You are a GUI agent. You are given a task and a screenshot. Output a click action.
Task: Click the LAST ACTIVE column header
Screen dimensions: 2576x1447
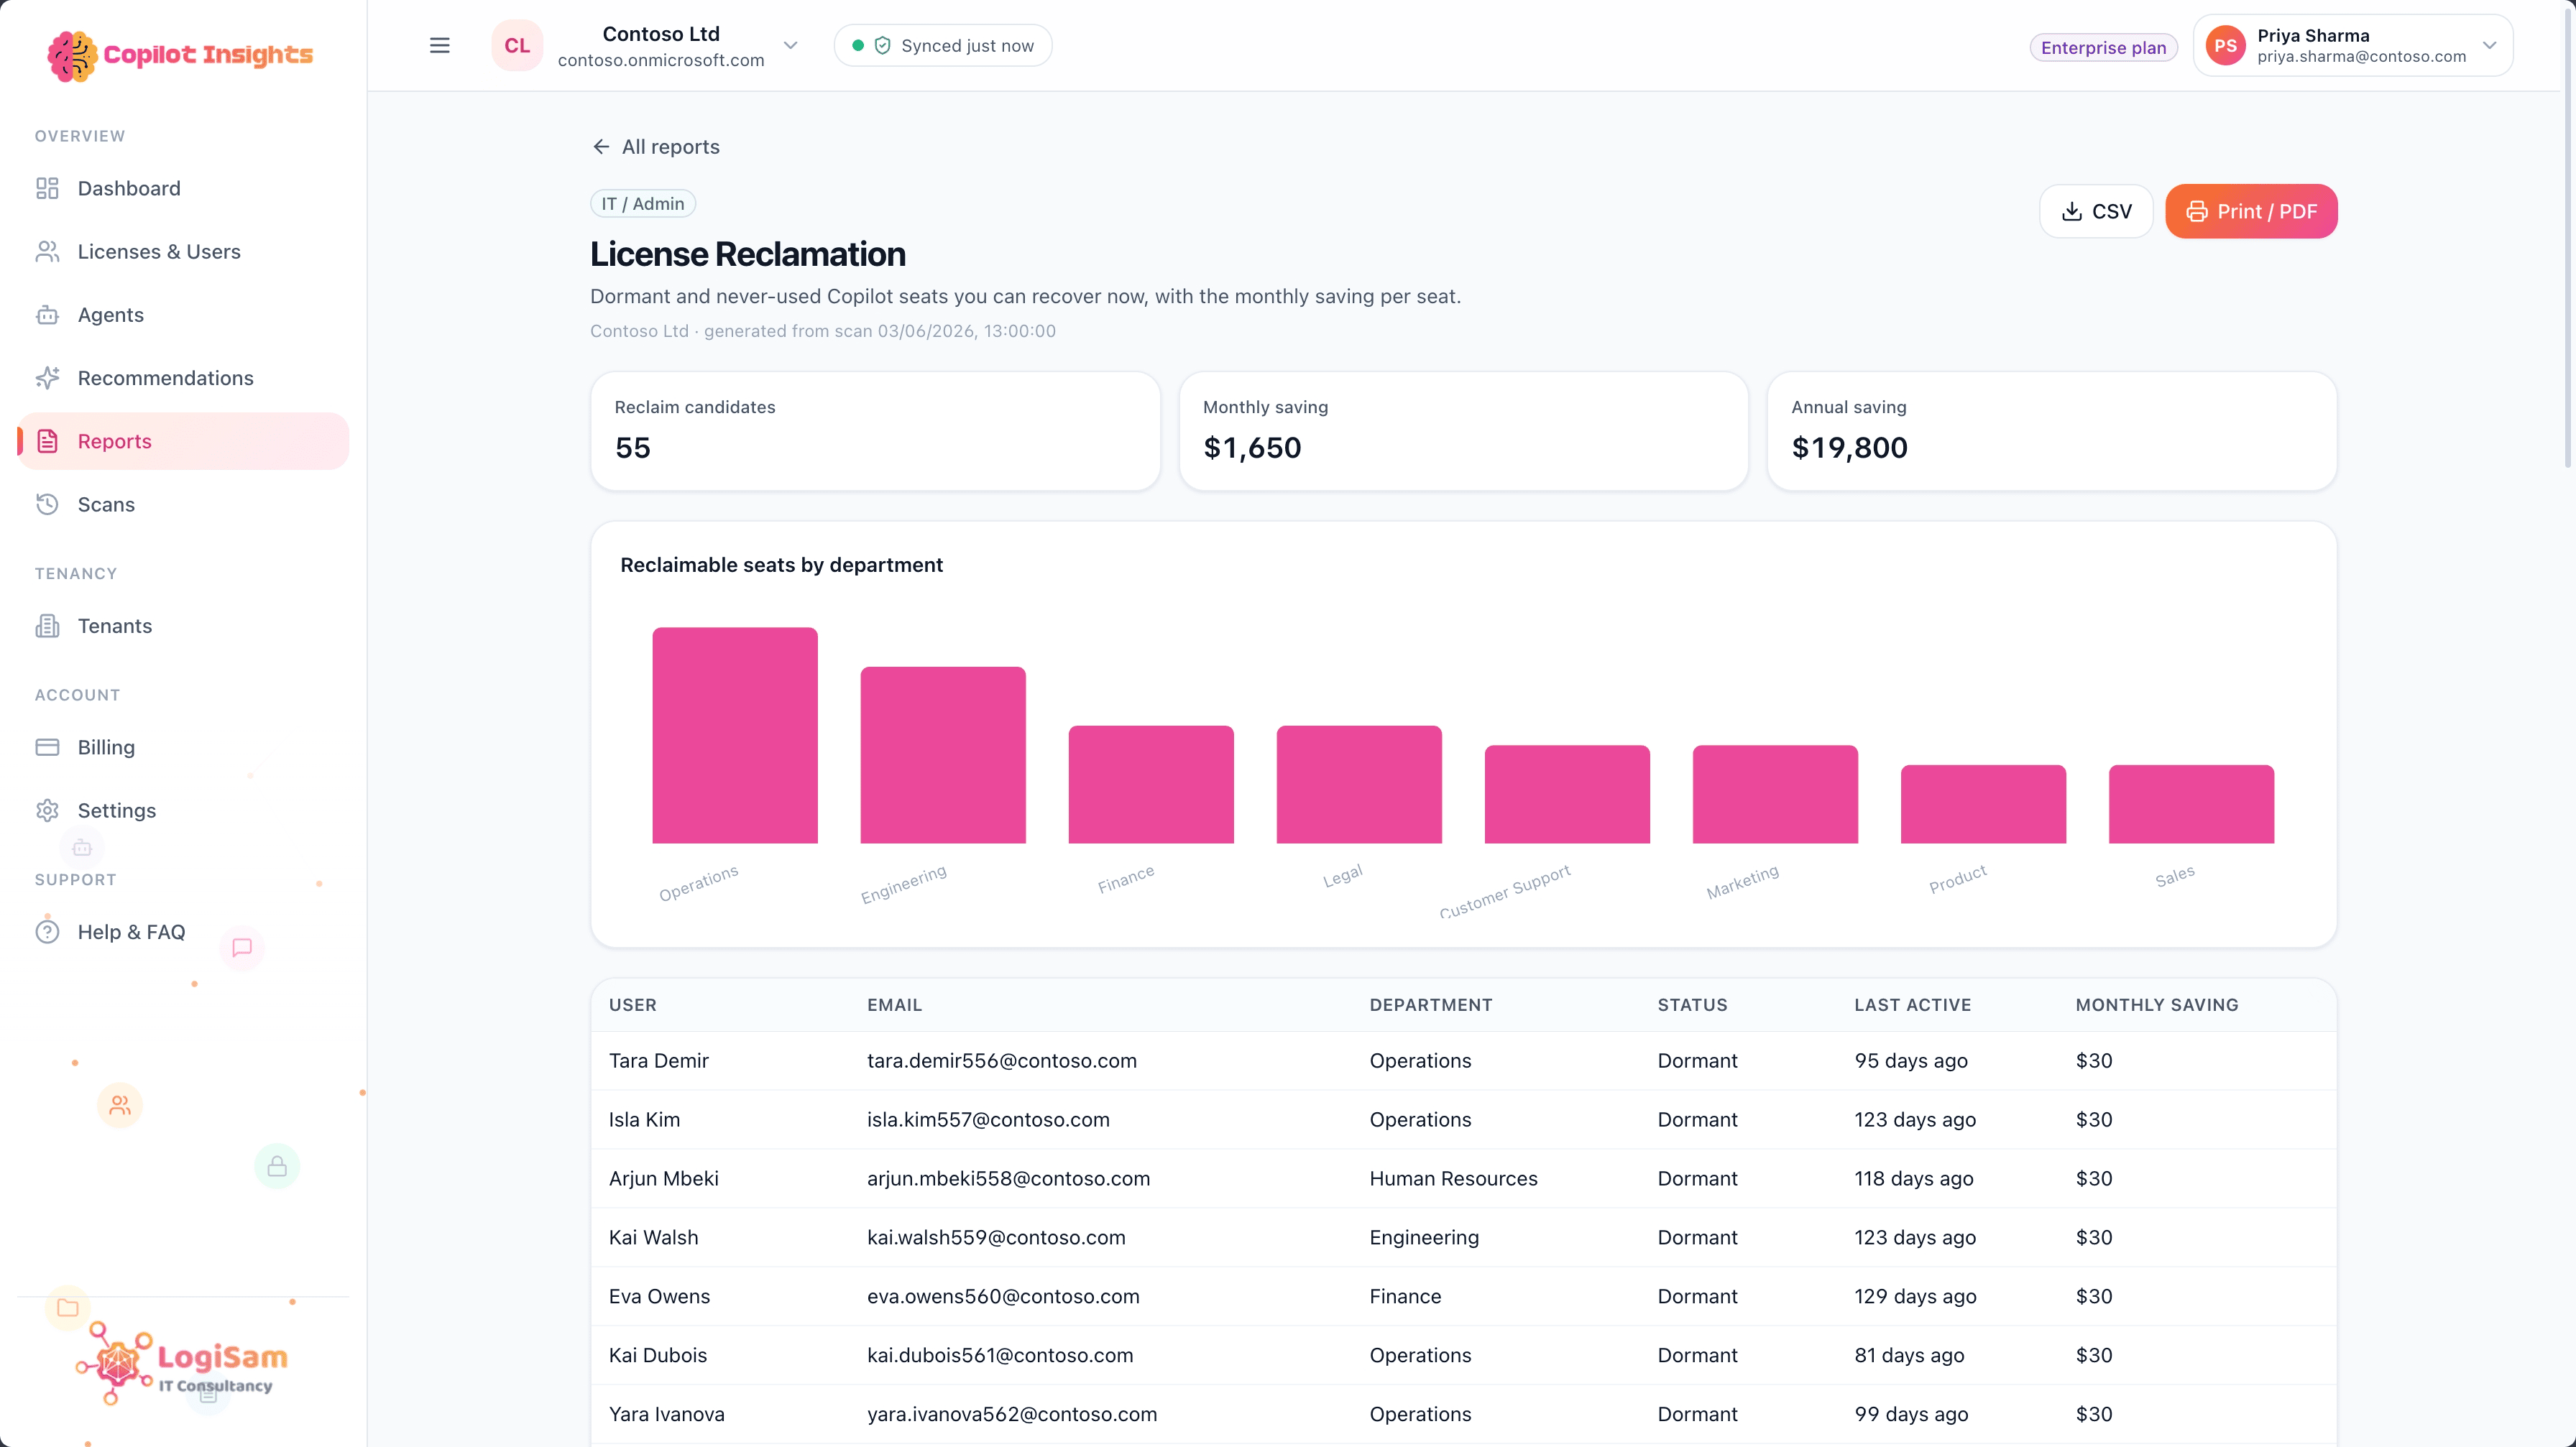point(1912,1005)
